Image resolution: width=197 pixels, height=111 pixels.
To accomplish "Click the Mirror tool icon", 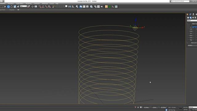I will coord(70,6).
